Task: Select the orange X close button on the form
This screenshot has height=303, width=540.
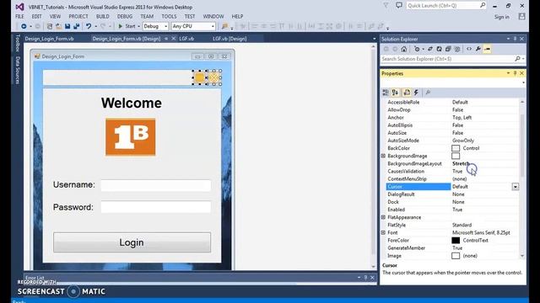Action: (x=213, y=77)
